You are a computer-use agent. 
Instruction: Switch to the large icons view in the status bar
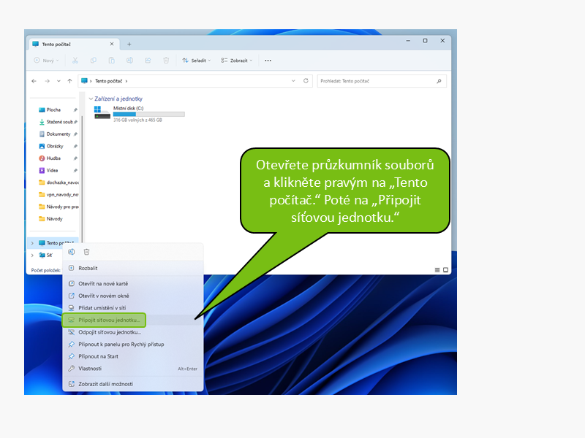click(x=445, y=270)
